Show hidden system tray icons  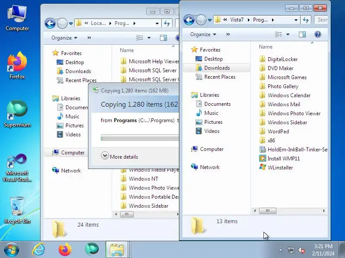[x=280, y=250]
